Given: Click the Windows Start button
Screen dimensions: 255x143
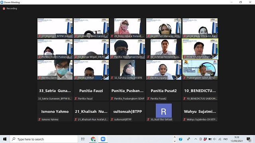Looking at the screenshot, I should pos(5,139).
